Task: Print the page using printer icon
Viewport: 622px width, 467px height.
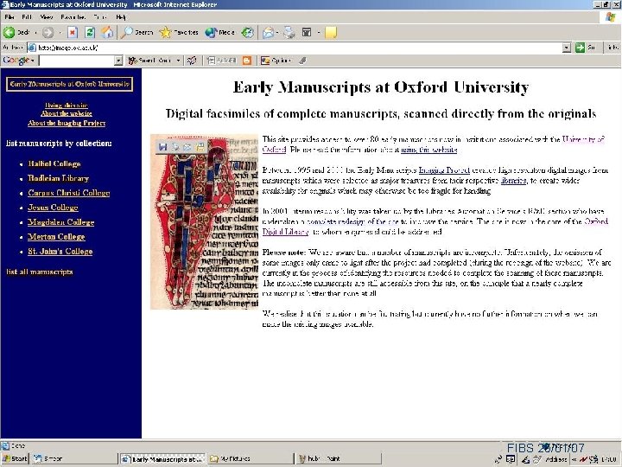Action: pos(289,33)
